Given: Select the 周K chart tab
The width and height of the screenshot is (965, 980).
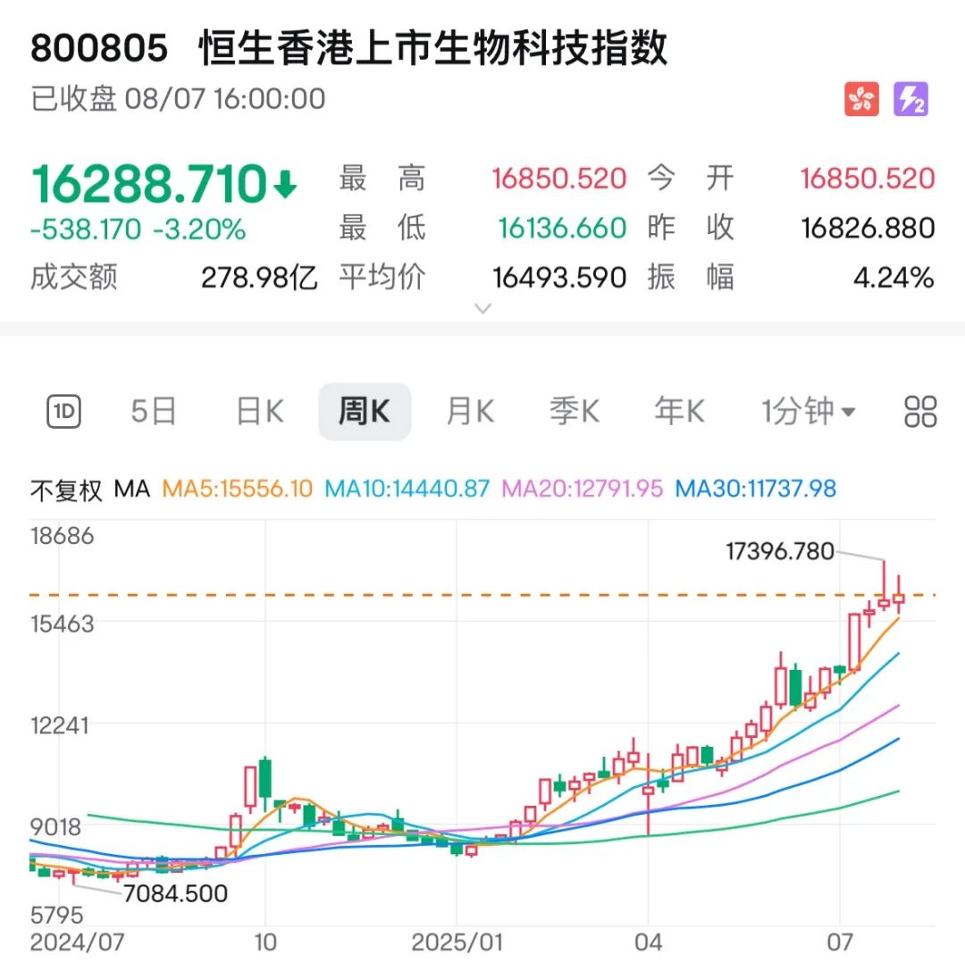Looking at the screenshot, I should pyautogui.click(x=365, y=412).
